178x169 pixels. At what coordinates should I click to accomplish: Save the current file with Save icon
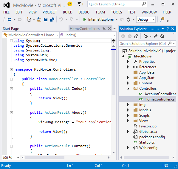point(46,19)
